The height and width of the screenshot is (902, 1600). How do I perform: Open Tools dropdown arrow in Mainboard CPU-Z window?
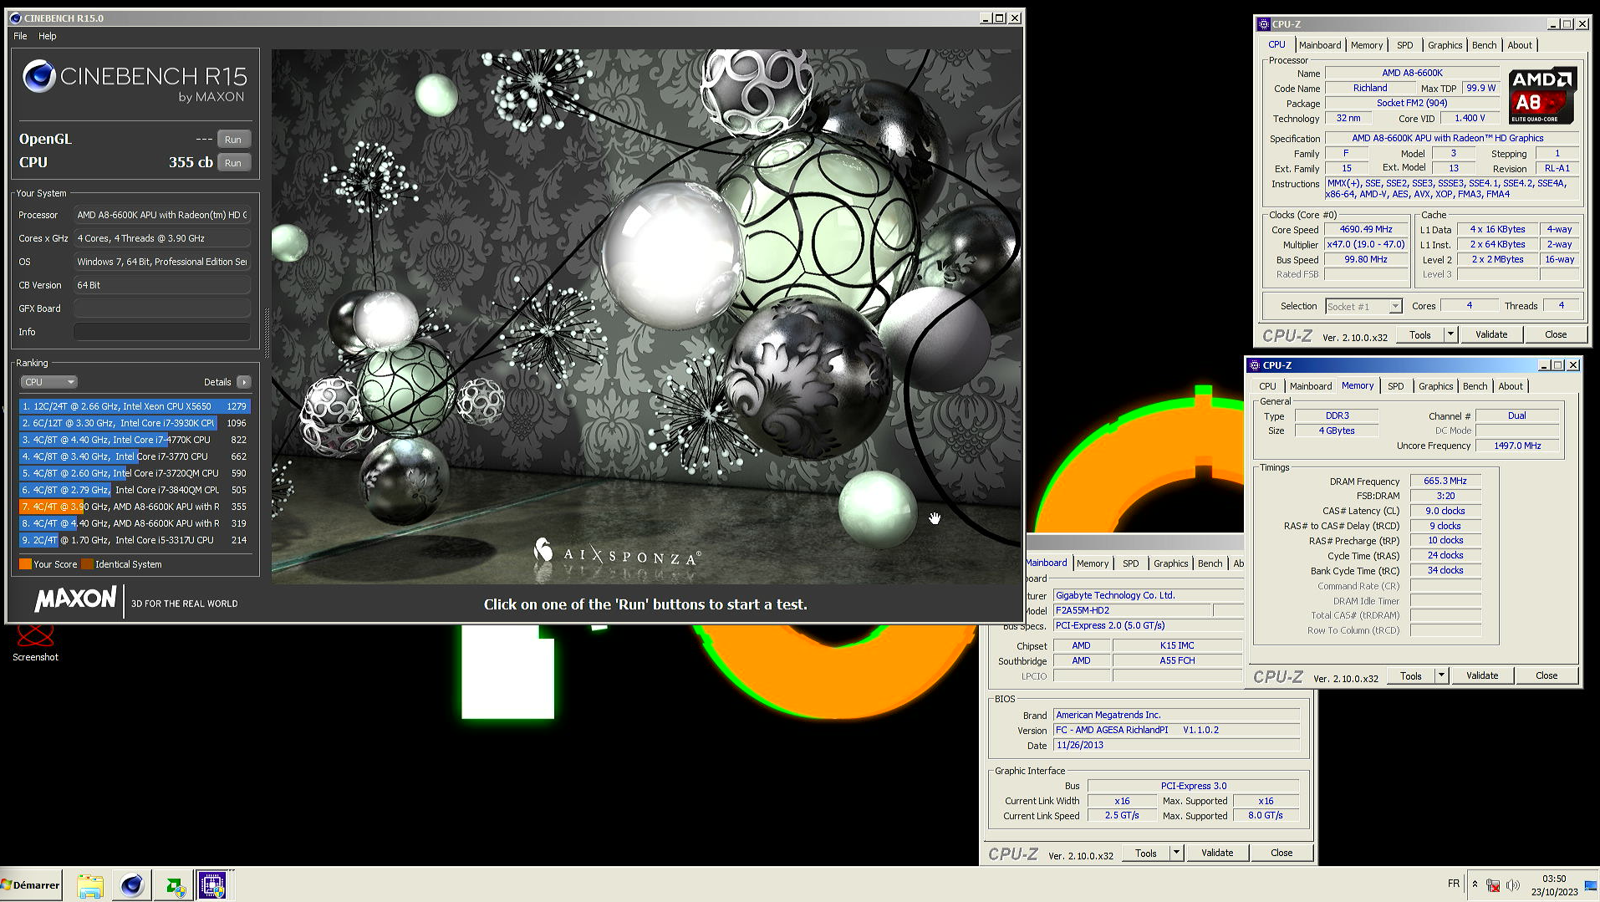point(1176,853)
